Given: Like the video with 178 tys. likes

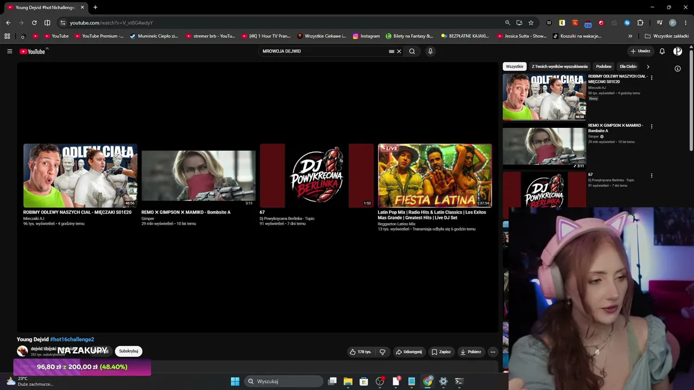Looking at the screenshot, I should click(361, 352).
